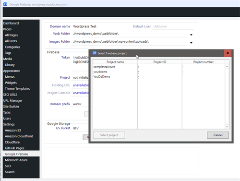The image size is (240, 181).
Task: Open Appearance section in sidebar
Action: (12, 71)
